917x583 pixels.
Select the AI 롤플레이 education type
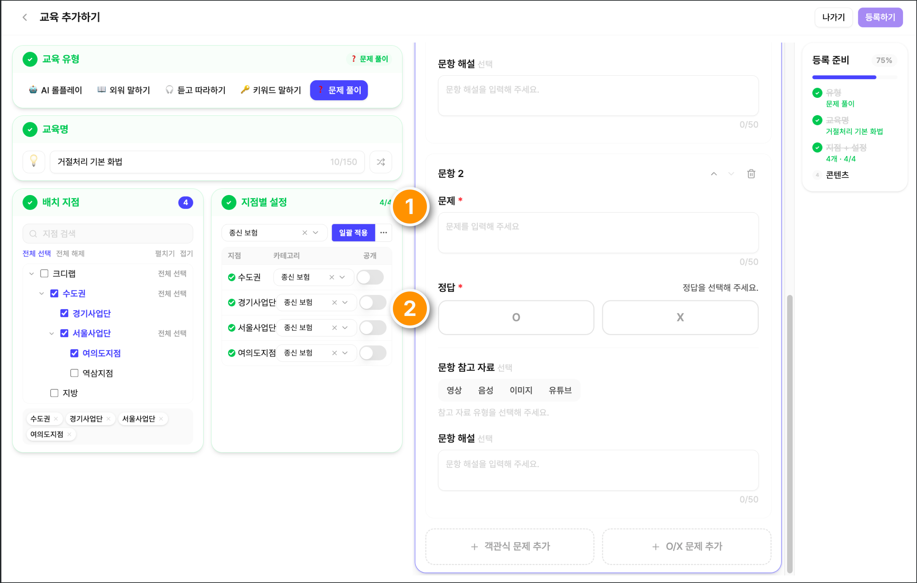(x=56, y=90)
